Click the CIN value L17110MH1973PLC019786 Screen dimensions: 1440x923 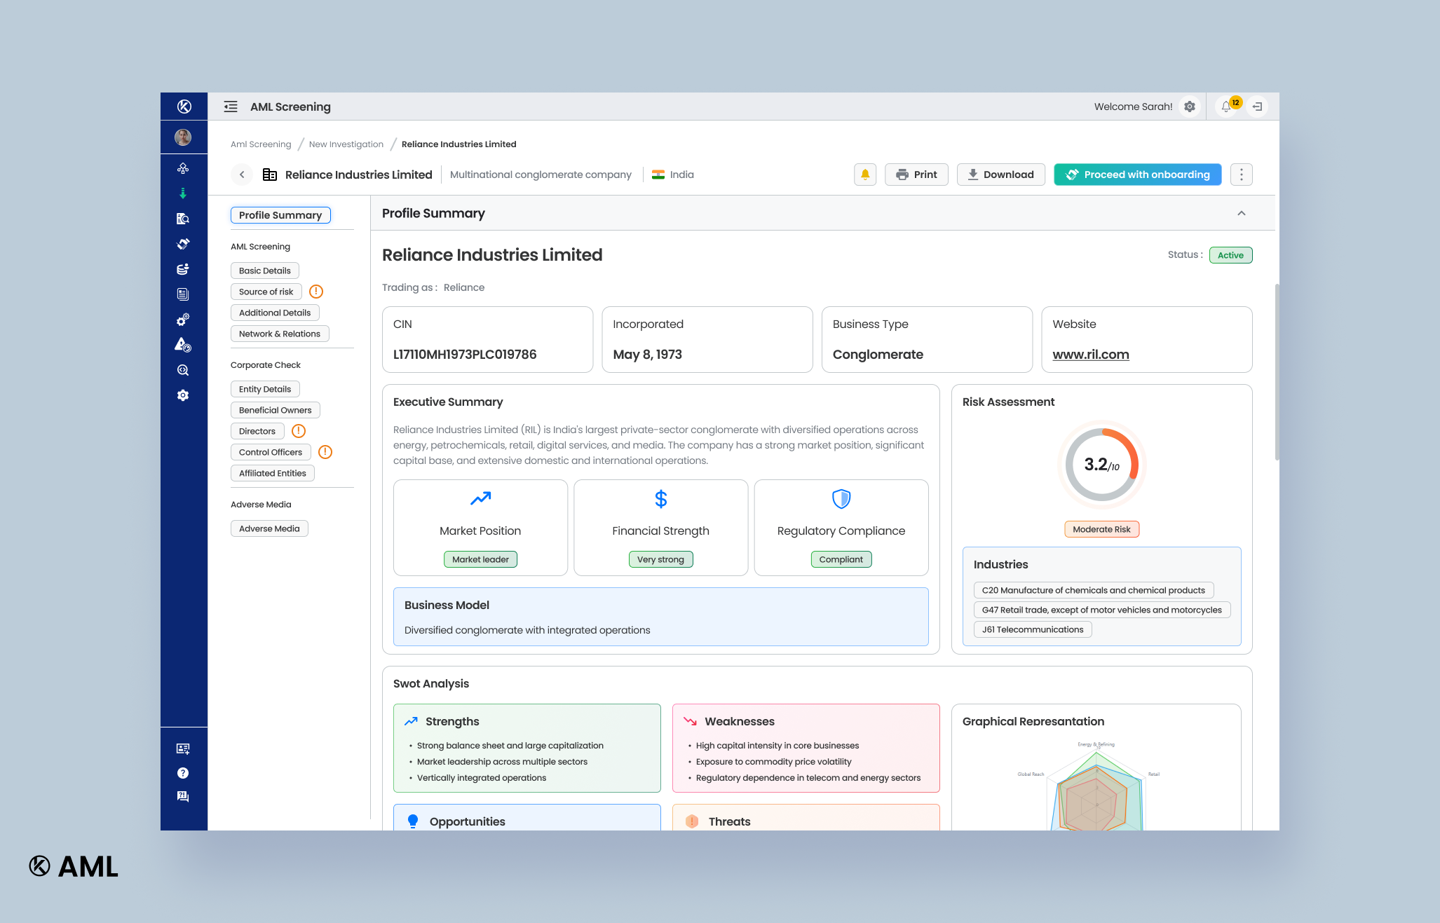click(465, 355)
